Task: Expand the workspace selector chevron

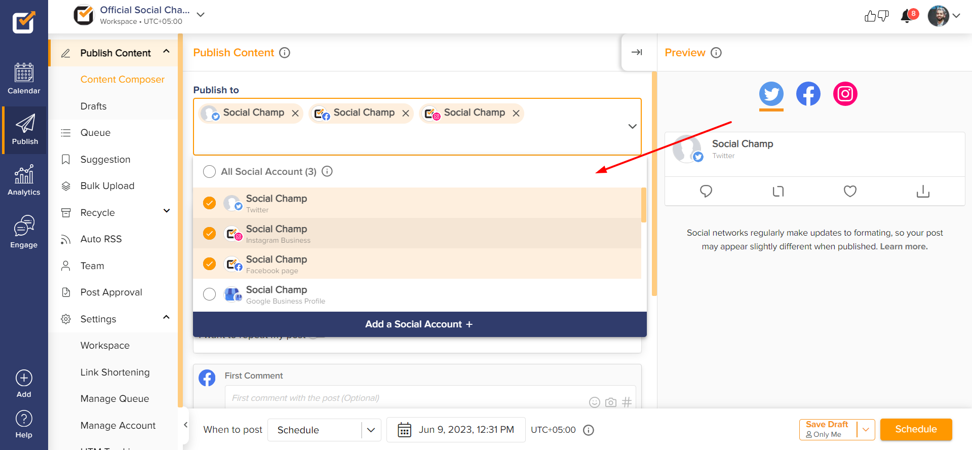Action: (x=201, y=15)
